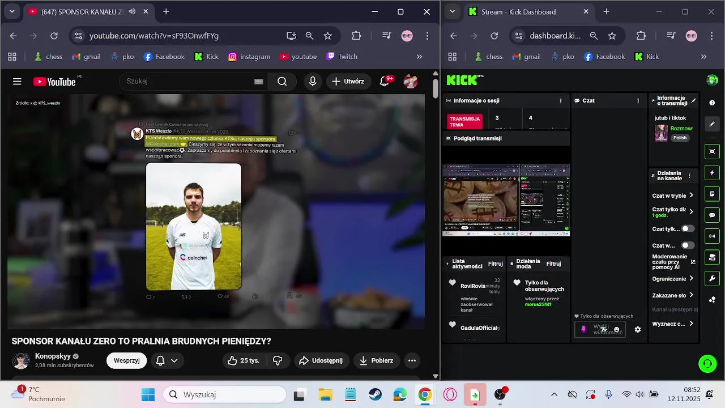Click the Kick logo in dashboard
This screenshot has width=725, height=408.
click(x=464, y=80)
